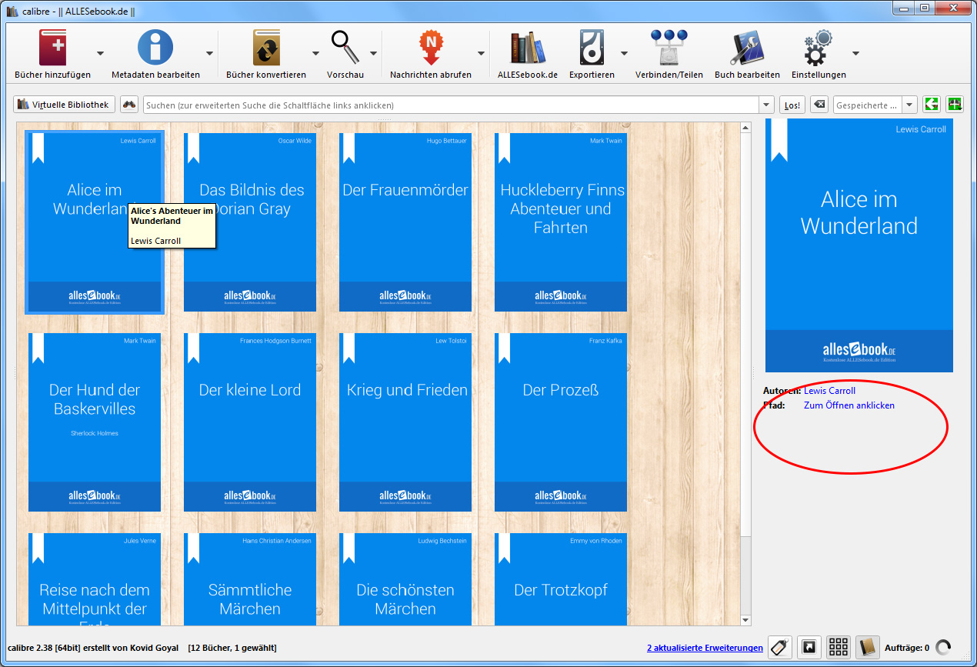Clear the search with the reset icon
The width and height of the screenshot is (977, 667).
pyautogui.click(x=819, y=105)
